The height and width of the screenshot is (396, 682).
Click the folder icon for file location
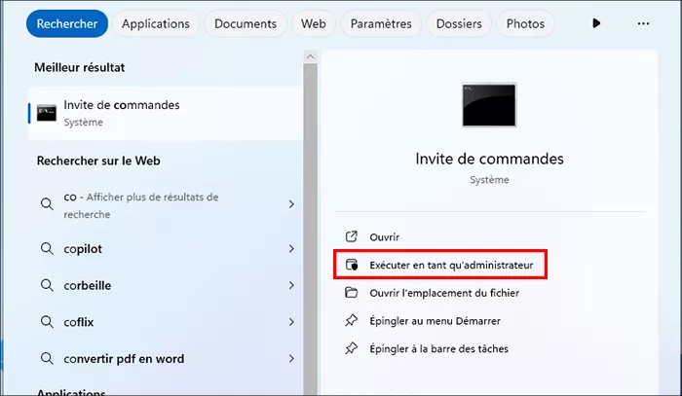click(x=351, y=292)
